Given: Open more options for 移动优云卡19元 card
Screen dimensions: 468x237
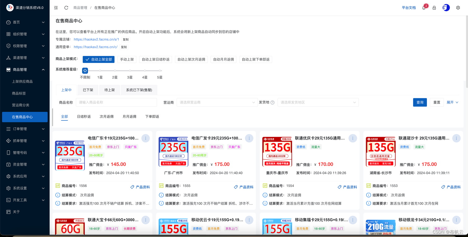Looking at the screenshot, I should [x=249, y=220].
